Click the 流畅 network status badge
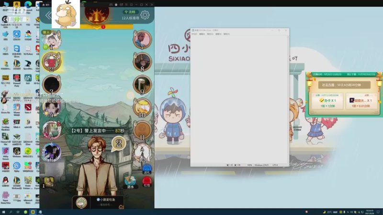383x215 pixels. tap(130, 12)
